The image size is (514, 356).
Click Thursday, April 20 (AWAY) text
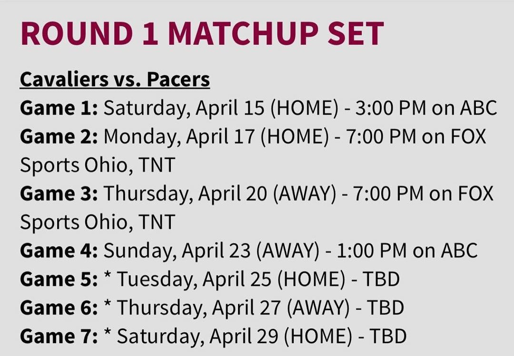220,194
